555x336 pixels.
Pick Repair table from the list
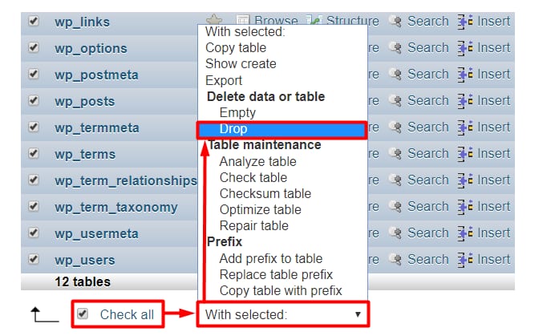click(253, 225)
